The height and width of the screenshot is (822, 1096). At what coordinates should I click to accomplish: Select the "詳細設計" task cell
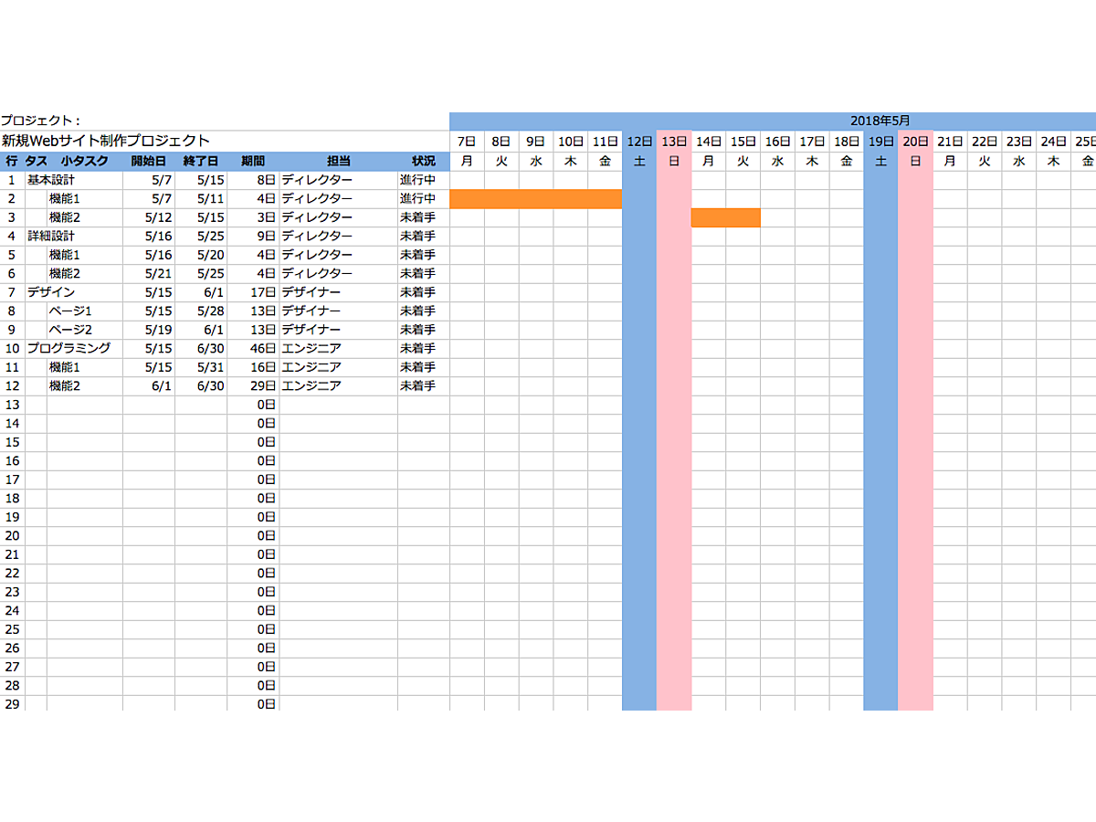pyautogui.click(x=51, y=237)
